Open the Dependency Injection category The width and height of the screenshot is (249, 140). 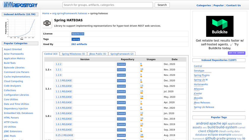click(16, 109)
